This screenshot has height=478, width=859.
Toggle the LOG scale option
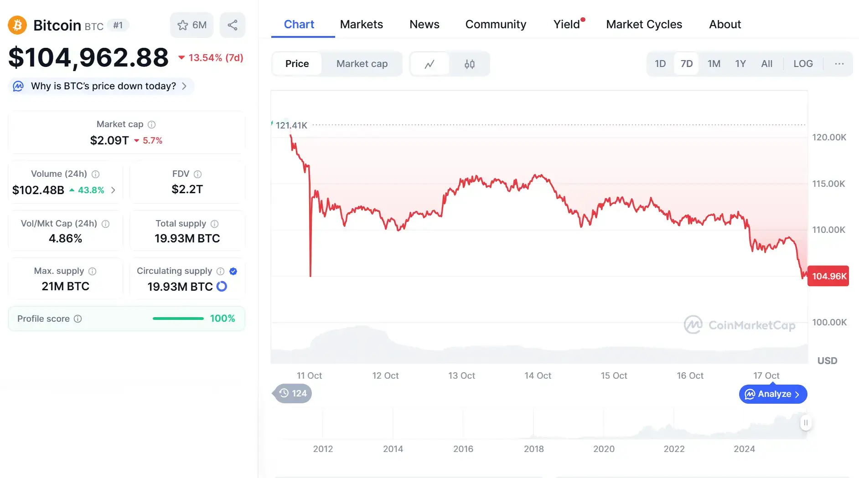point(803,64)
